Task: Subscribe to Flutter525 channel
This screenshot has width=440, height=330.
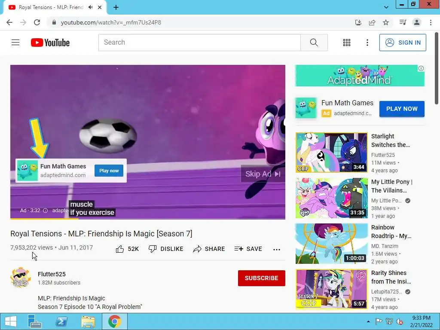Action: (262, 278)
